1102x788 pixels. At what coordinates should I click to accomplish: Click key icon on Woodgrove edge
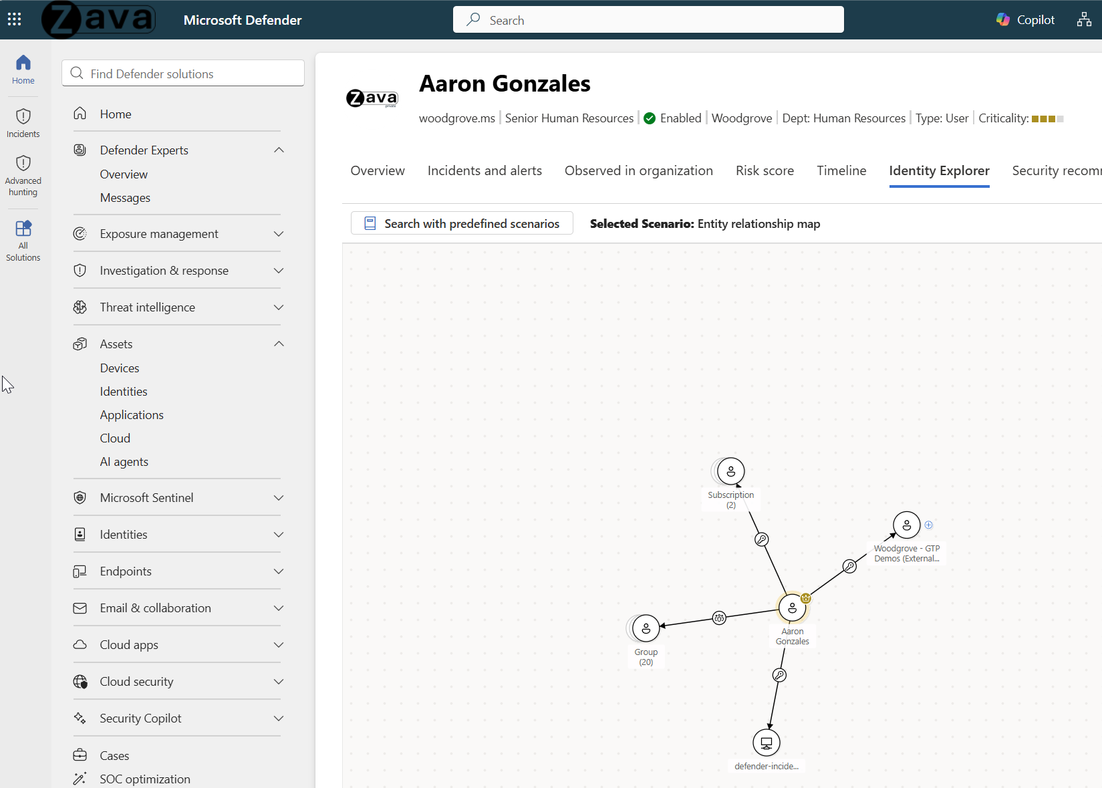point(849,566)
